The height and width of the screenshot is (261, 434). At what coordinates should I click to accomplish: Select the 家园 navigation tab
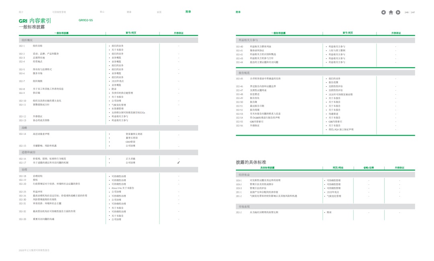click(x=159, y=12)
